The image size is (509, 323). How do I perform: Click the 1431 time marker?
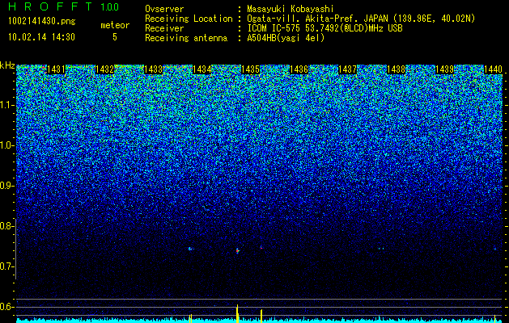coord(56,69)
